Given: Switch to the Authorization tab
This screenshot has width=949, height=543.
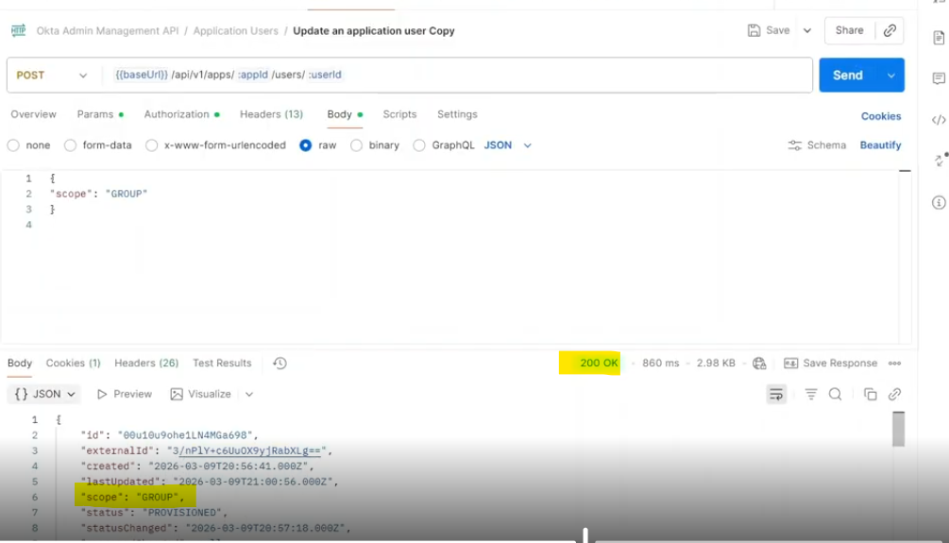Looking at the screenshot, I should (x=177, y=114).
